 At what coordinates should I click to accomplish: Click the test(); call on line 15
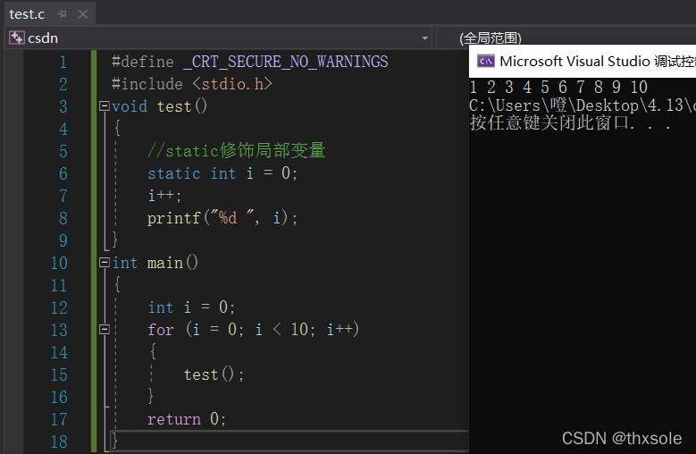tap(214, 374)
